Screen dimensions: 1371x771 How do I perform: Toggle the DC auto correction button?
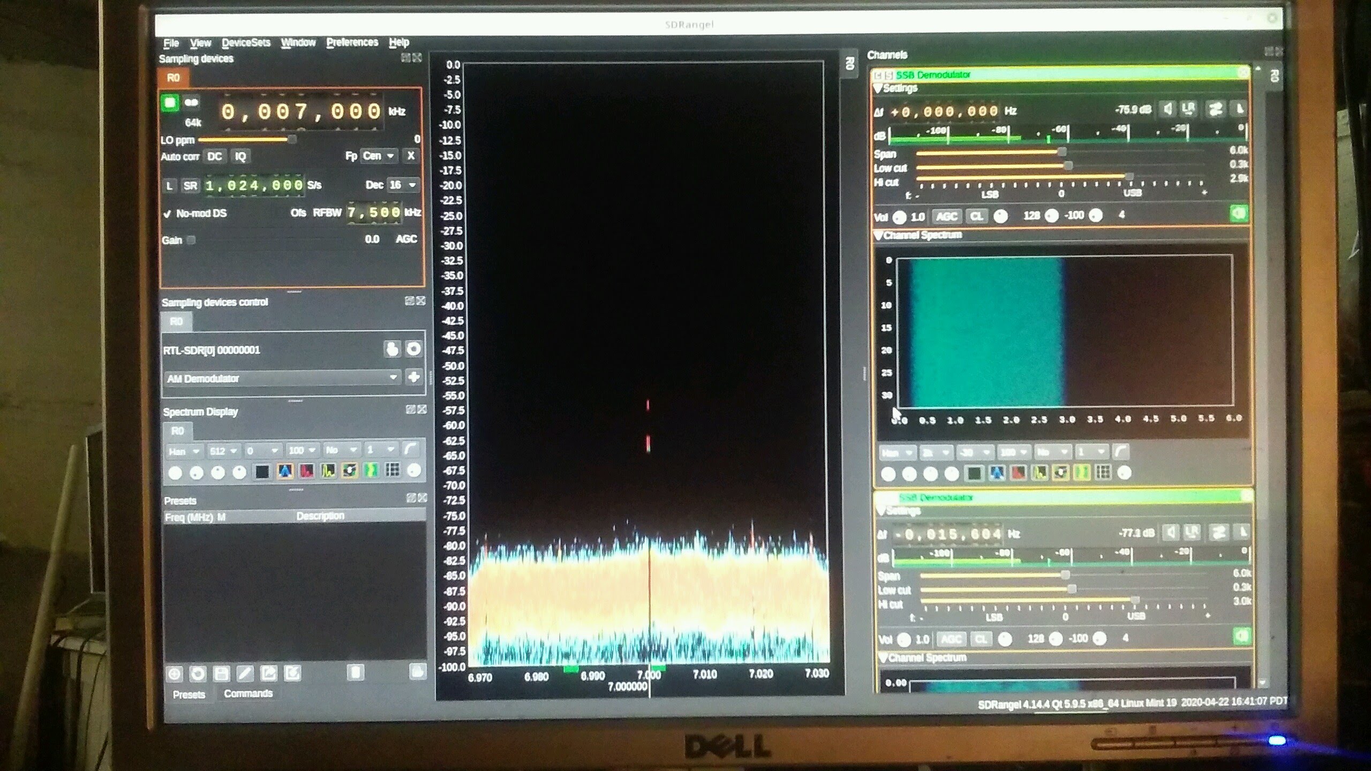(x=214, y=156)
